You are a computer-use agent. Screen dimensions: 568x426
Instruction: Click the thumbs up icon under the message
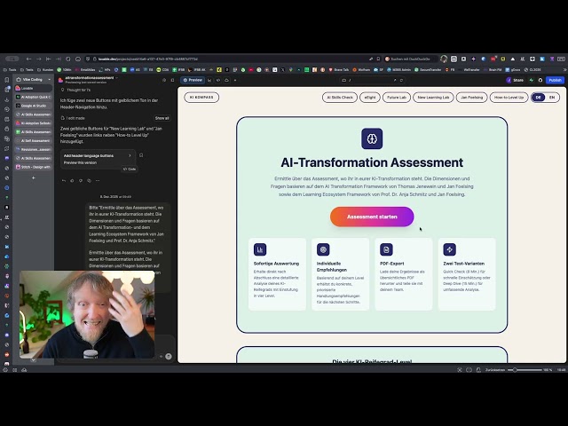[72, 180]
